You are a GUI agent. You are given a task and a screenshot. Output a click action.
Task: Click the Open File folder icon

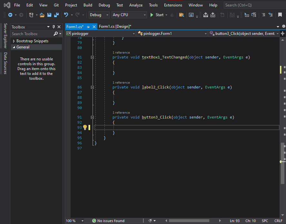[42, 15]
